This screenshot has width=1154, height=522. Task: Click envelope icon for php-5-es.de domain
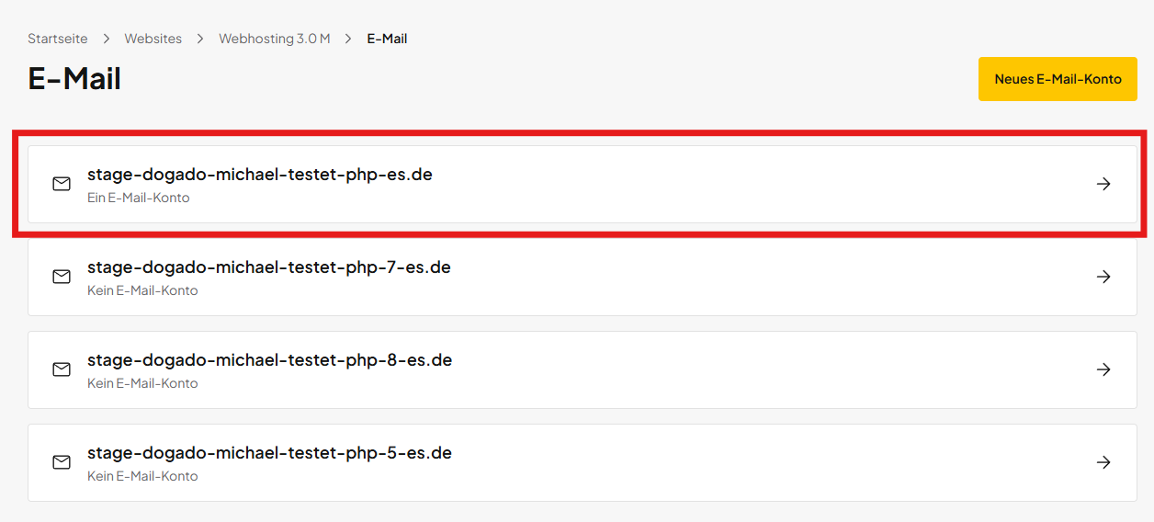(62, 462)
